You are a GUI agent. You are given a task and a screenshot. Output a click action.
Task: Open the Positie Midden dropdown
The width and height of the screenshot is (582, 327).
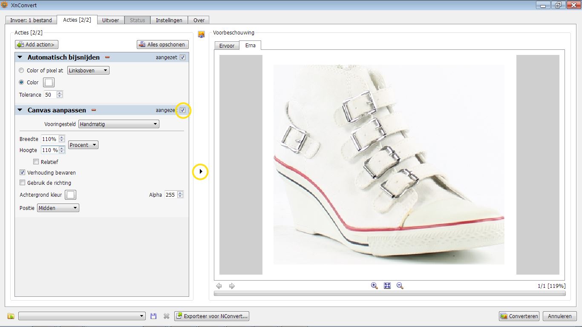pyautogui.click(x=58, y=208)
